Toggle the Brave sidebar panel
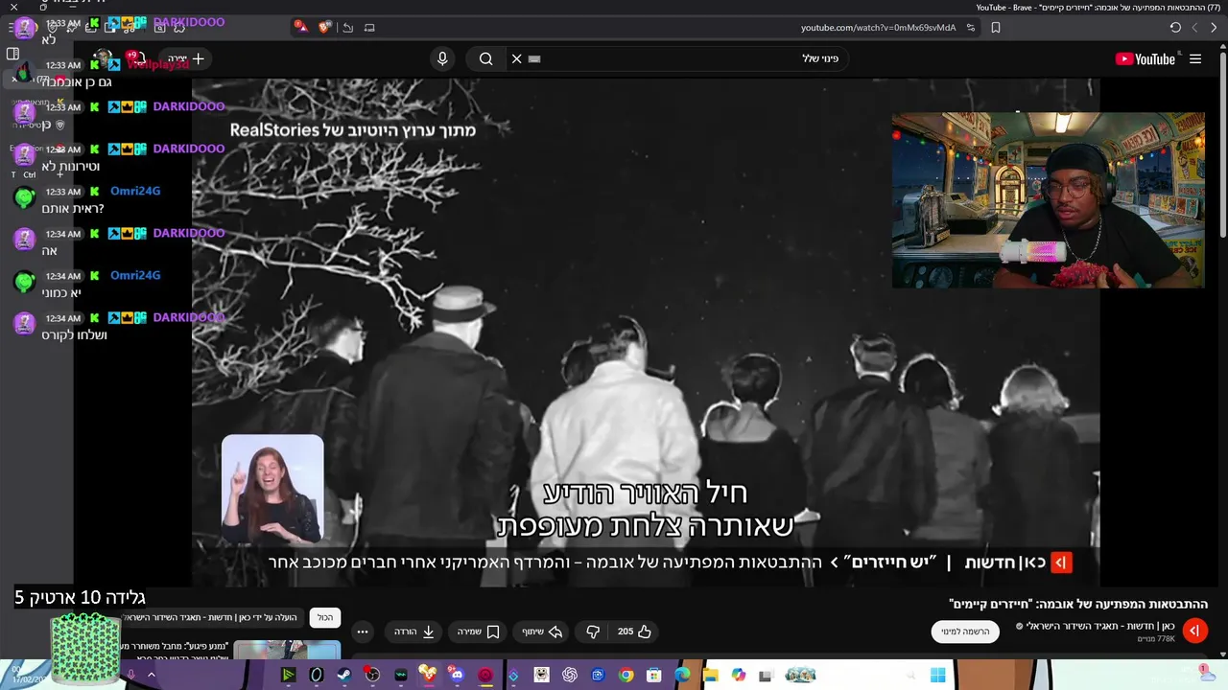 pos(12,54)
